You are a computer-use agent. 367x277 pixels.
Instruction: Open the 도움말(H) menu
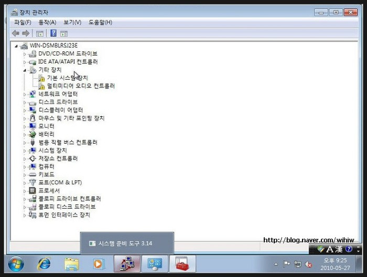101,23
